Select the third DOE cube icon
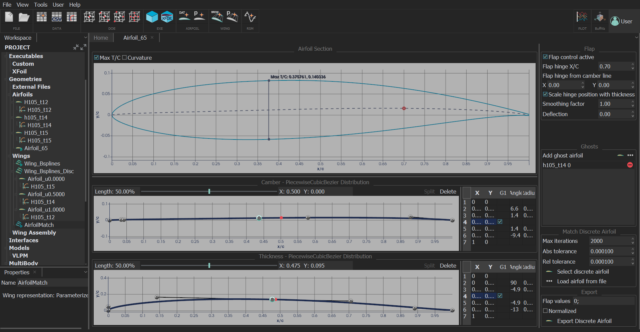The height and width of the screenshot is (332, 640). [x=119, y=17]
